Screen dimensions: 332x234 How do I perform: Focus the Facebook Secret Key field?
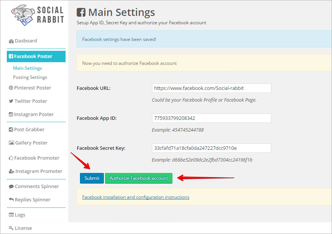tap(211, 148)
